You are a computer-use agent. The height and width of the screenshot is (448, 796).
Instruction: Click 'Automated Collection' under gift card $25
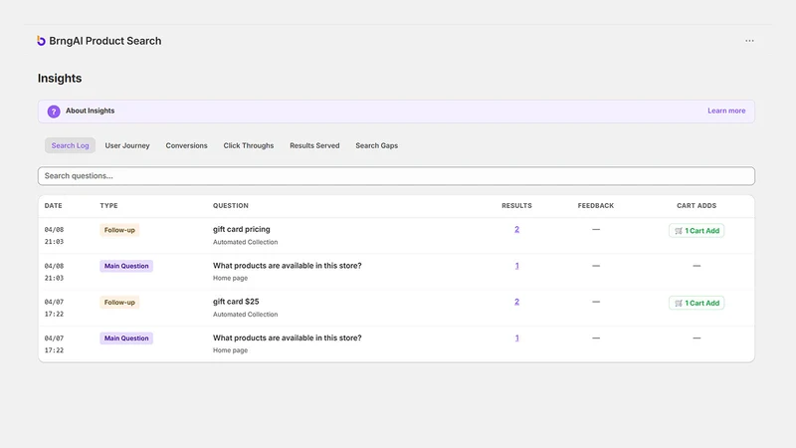tap(245, 315)
